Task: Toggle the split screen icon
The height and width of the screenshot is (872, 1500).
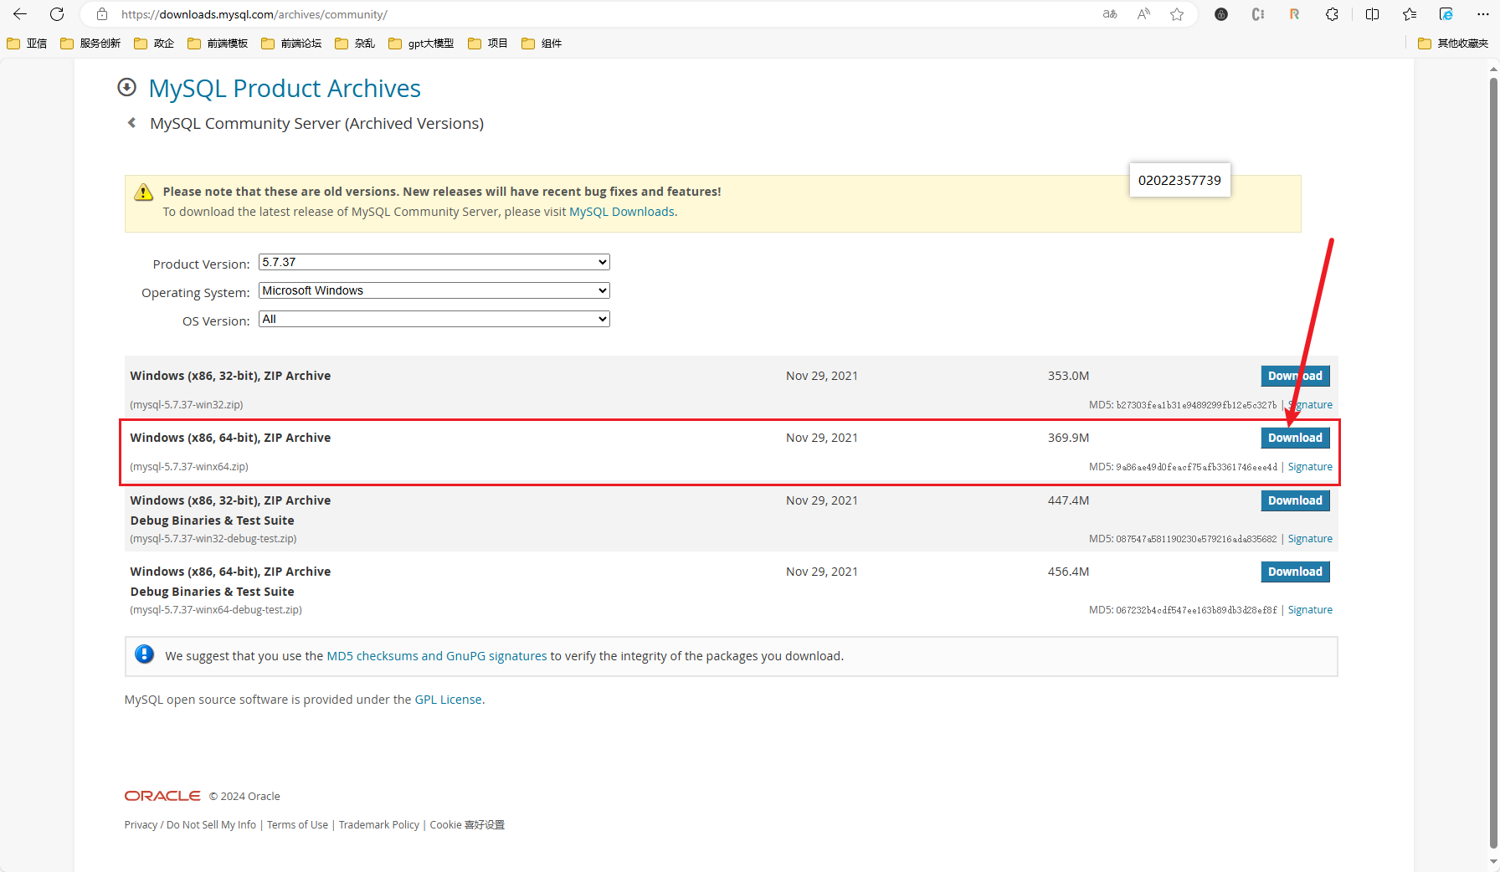Action: click(x=1372, y=14)
